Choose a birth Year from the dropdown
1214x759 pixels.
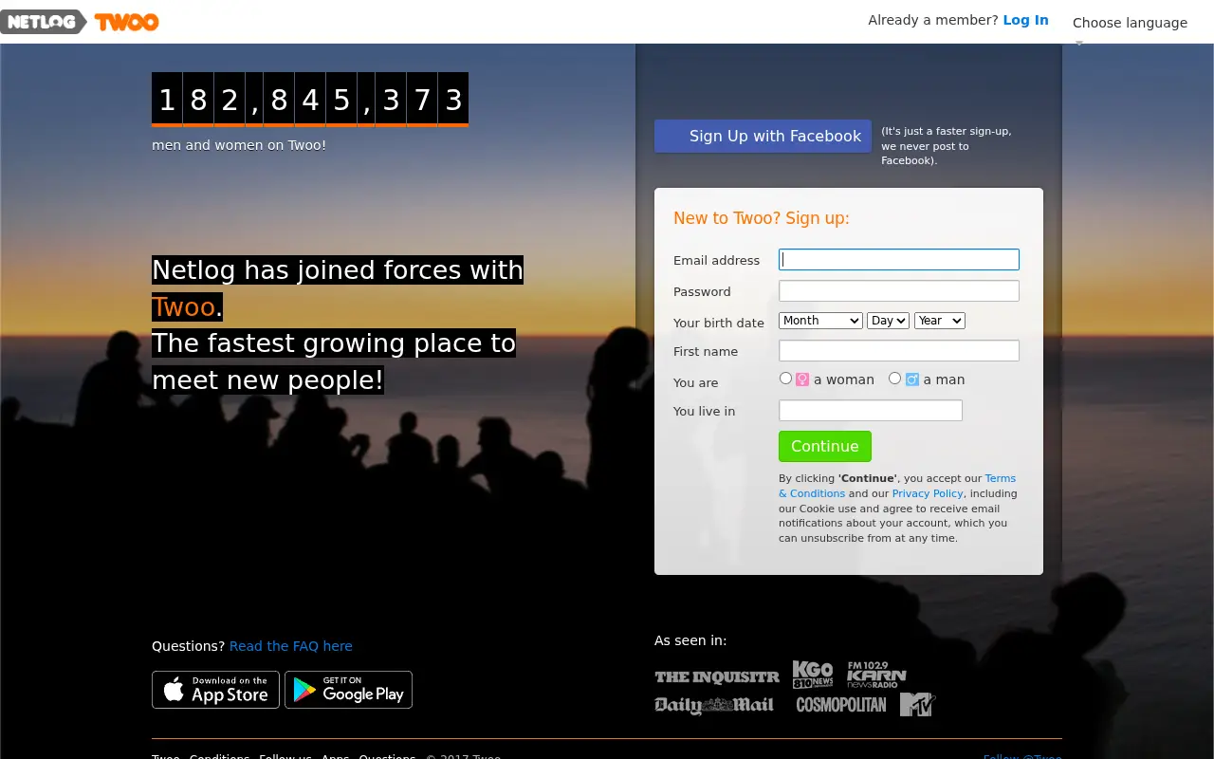point(939,321)
